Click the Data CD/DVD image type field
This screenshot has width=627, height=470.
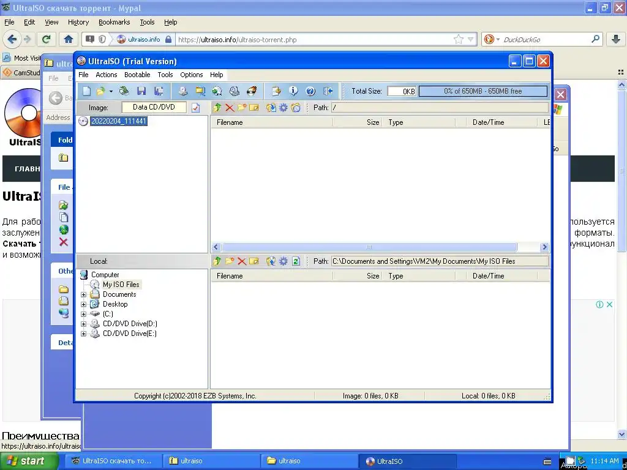pos(154,107)
